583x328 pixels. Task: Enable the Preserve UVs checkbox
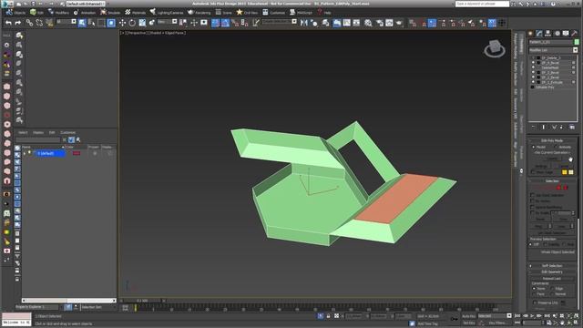pyautogui.click(x=535, y=302)
